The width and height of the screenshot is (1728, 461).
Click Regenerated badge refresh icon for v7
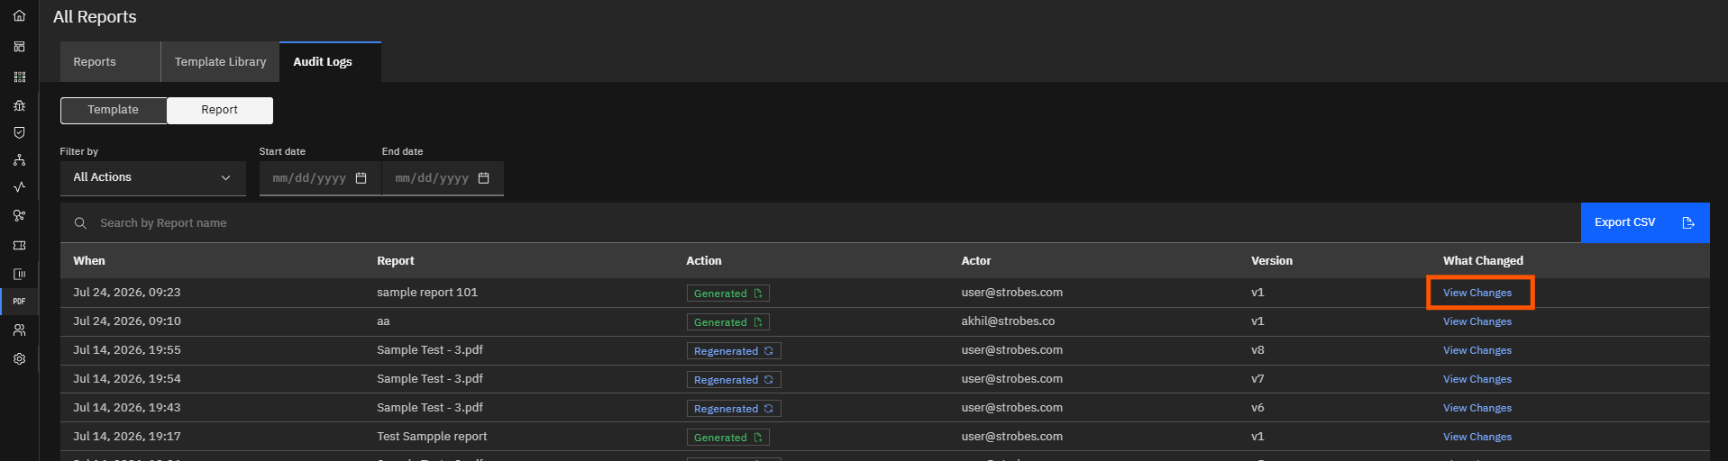pyautogui.click(x=769, y=380)
